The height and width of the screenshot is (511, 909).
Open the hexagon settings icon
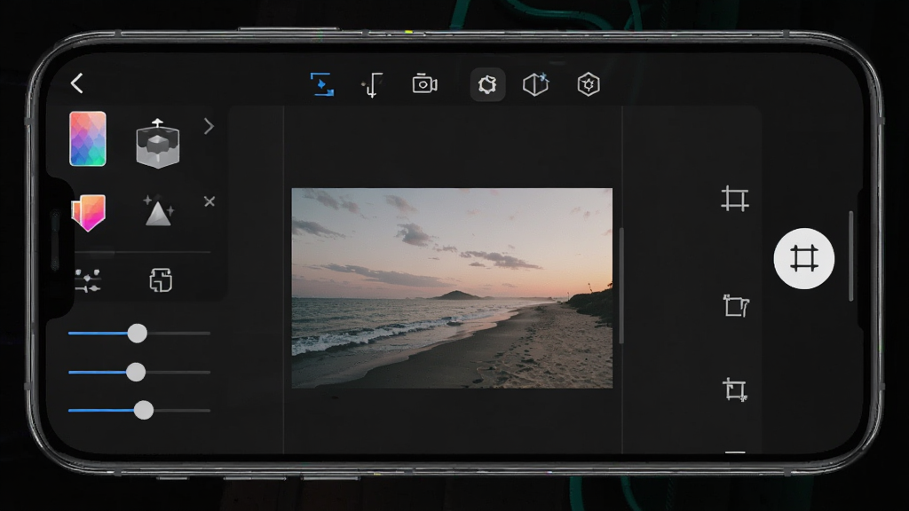[589, 84]
